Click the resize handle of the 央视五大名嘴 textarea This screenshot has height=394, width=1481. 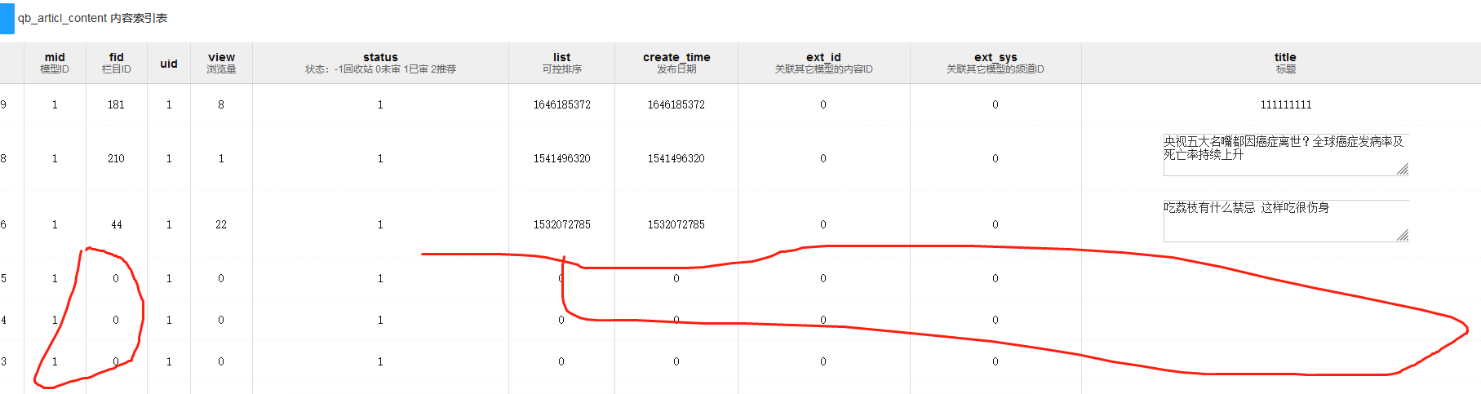tap(1402, 169)
